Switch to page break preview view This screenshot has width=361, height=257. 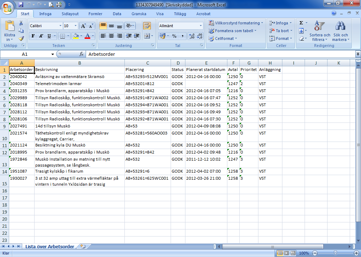coord(293,253)
